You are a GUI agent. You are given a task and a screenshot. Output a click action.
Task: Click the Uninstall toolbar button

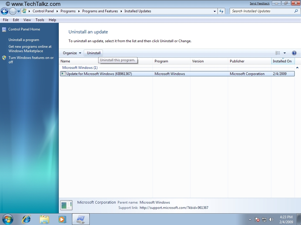coord(94,53)
